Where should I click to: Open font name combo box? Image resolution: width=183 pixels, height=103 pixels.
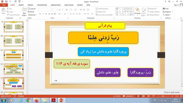pos(46,10)
